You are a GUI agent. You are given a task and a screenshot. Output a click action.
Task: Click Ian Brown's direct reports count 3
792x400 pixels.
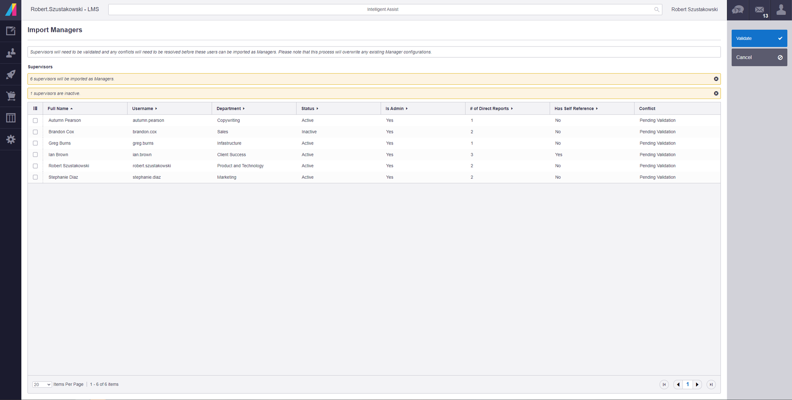472,154
